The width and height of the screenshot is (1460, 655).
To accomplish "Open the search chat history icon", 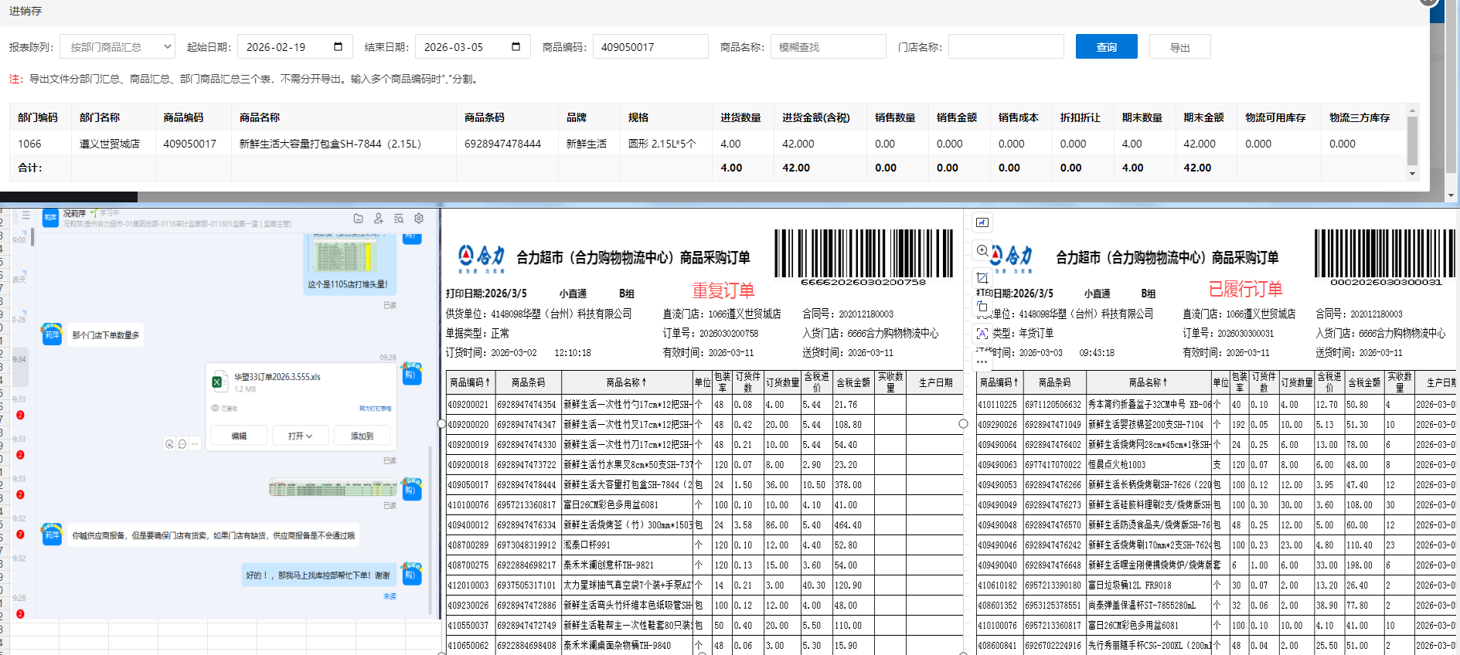I will click(399, 219).
